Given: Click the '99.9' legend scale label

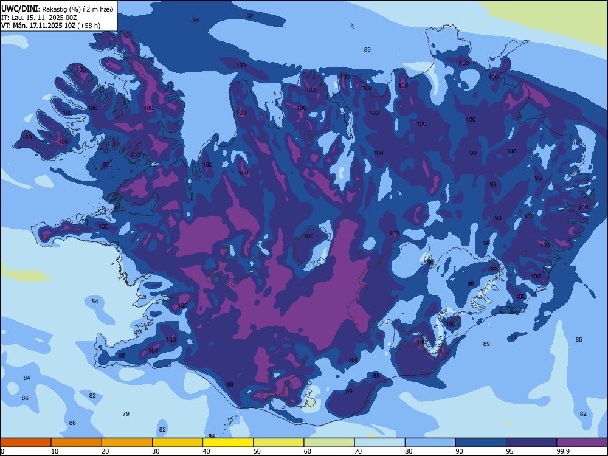Looking at the screenshot, I should (x=562, y=451).
